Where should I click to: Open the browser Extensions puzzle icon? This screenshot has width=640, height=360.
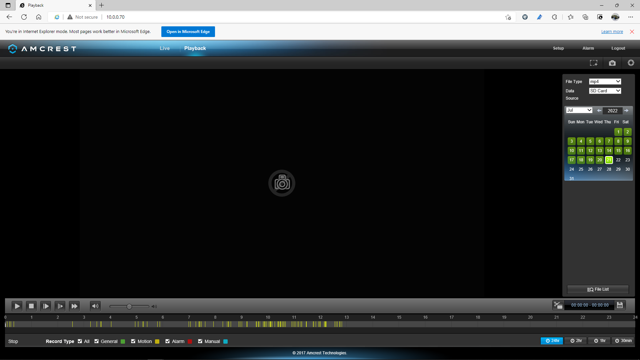tap(554, 17)
